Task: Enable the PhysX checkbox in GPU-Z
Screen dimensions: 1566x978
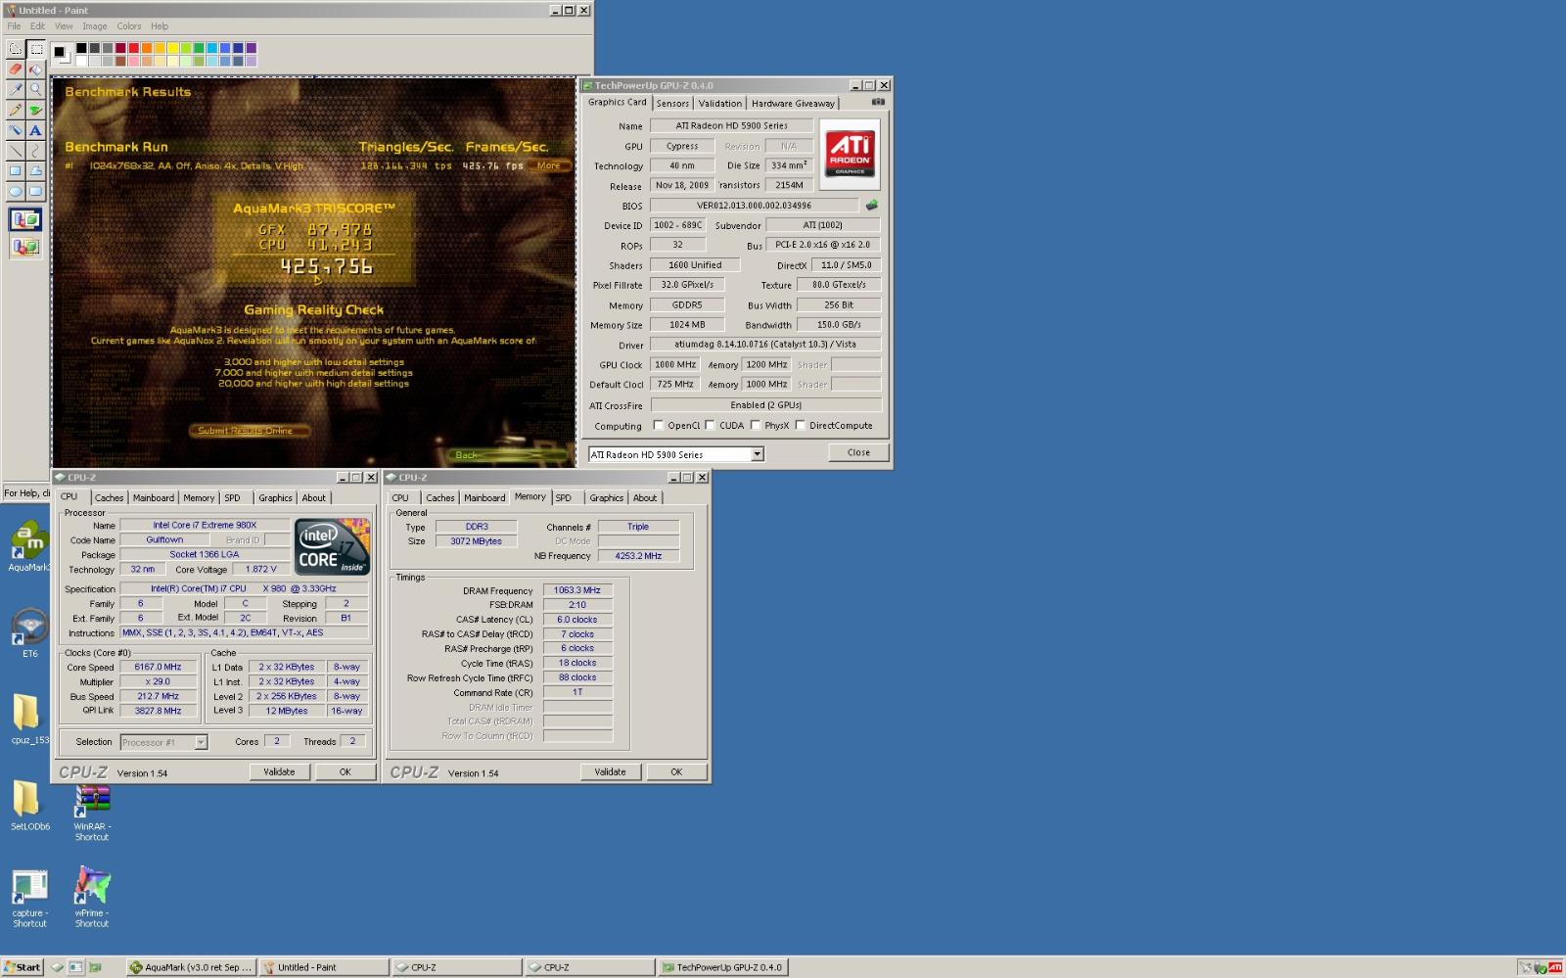Action: [755, 425]
